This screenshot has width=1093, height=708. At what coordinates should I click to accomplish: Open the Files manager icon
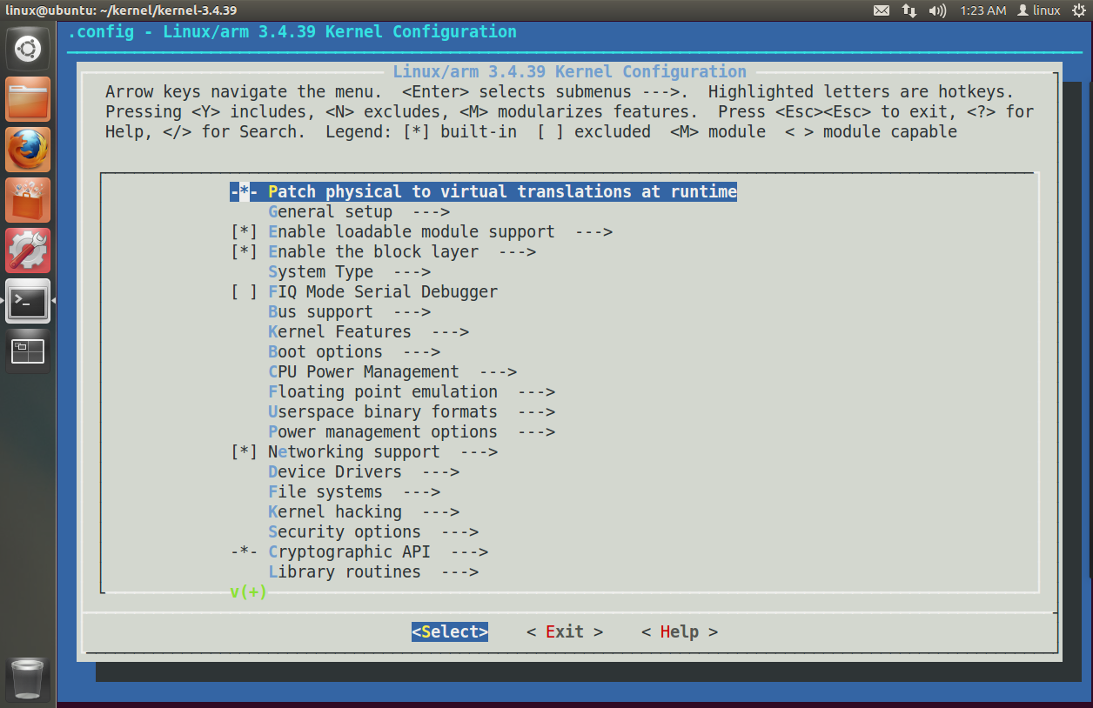pos(27,98)
